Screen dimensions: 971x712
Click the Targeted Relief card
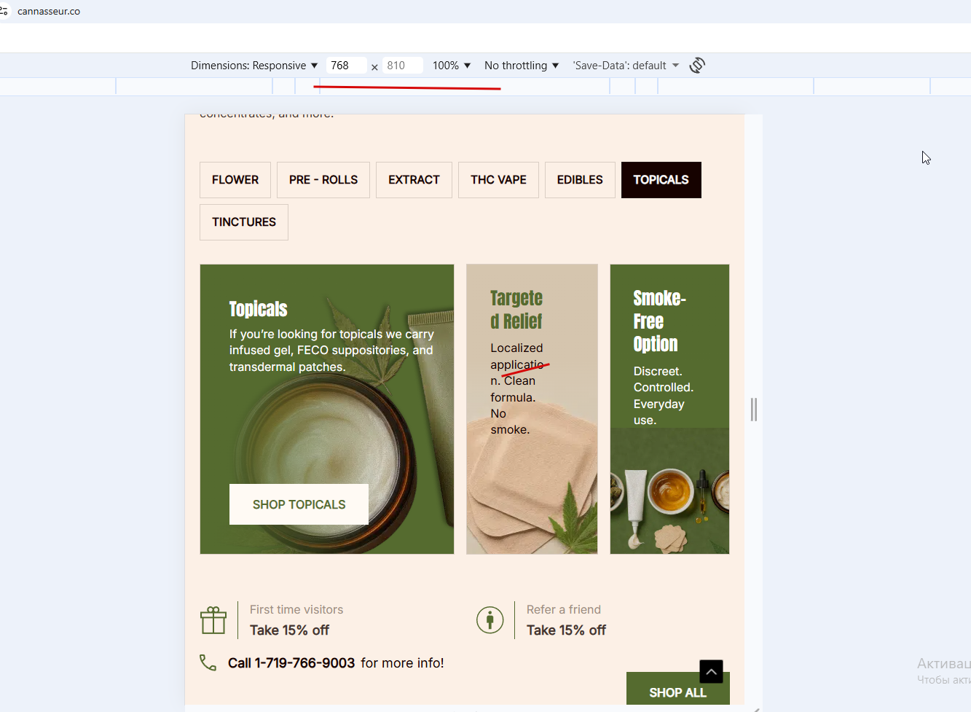pos(532,409)
